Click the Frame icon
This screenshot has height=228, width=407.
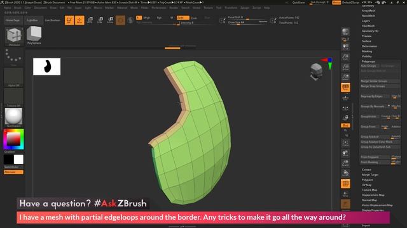pos(345,143)
